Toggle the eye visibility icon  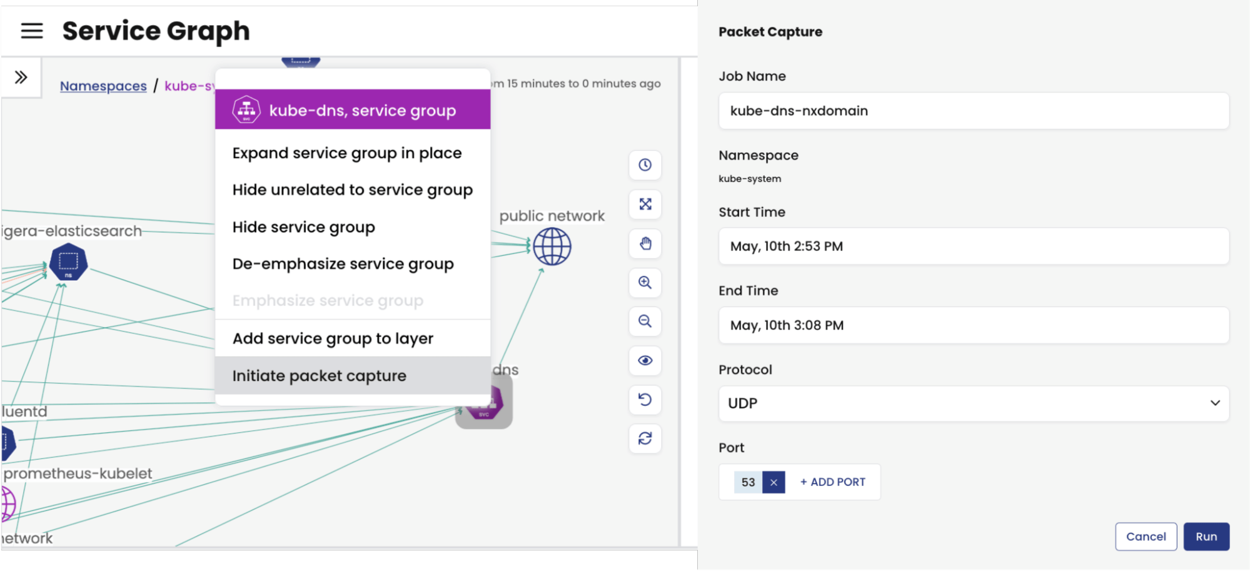point(645,360)
